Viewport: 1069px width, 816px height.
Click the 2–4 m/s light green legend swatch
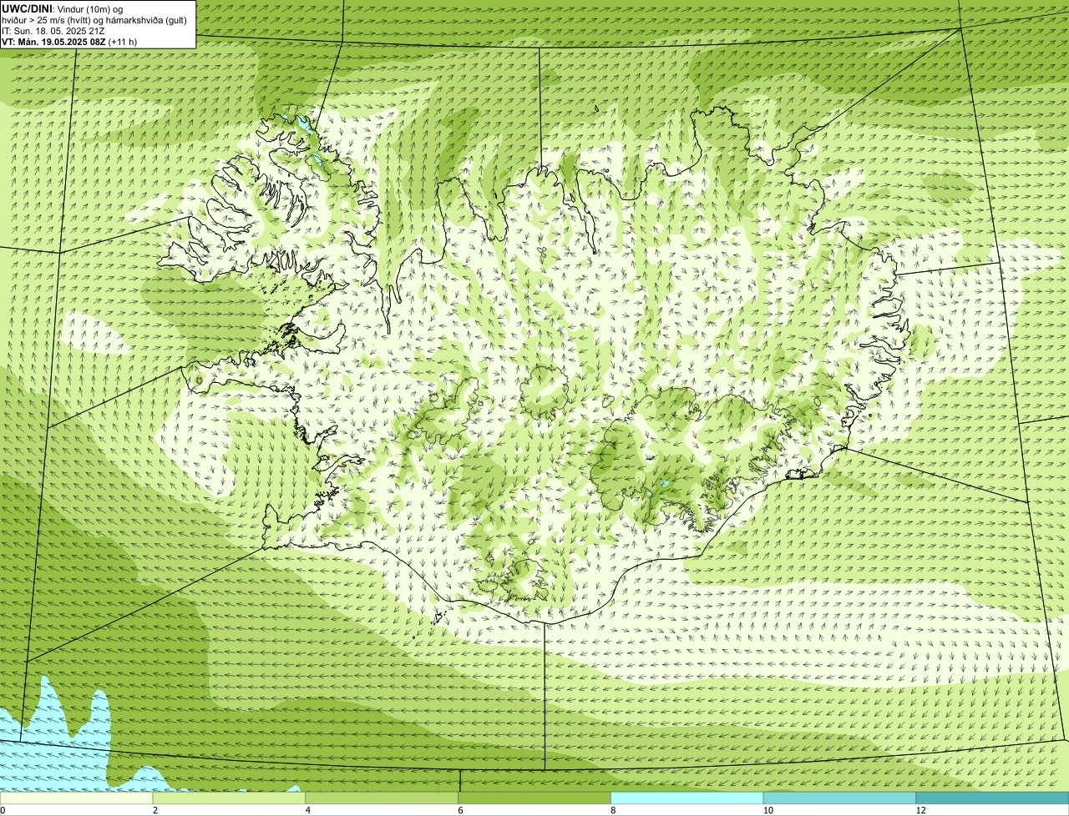pyautogui.click(x=230, y=798)
